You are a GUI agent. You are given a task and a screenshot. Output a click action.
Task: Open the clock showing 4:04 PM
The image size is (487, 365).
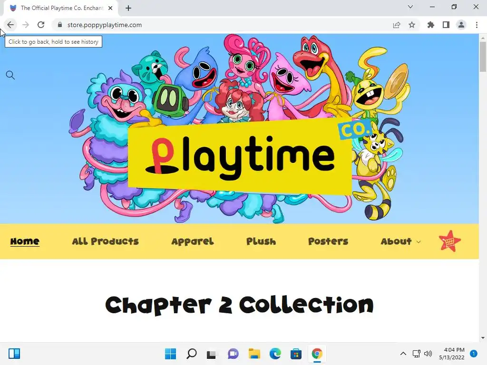pos(452,354)
